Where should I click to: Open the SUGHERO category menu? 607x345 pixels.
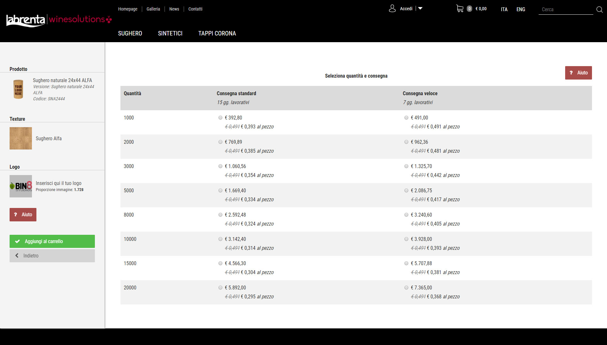pos(130,33)
